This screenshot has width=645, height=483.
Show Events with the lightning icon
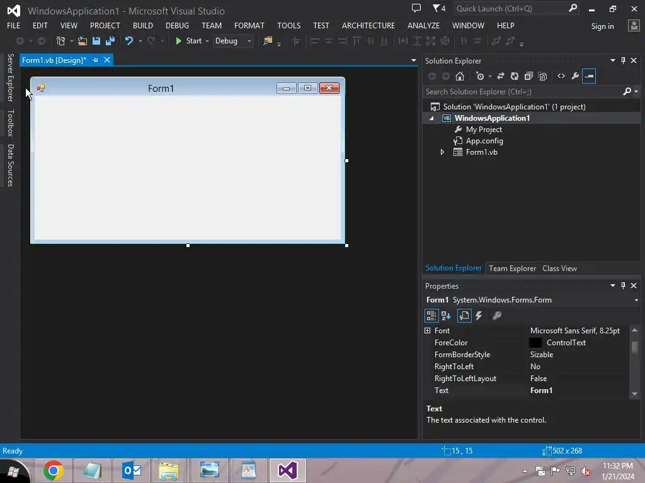tap(479, 316)
